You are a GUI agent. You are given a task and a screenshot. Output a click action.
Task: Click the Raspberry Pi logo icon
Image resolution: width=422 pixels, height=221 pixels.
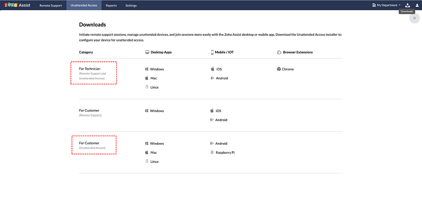(212, 152)
